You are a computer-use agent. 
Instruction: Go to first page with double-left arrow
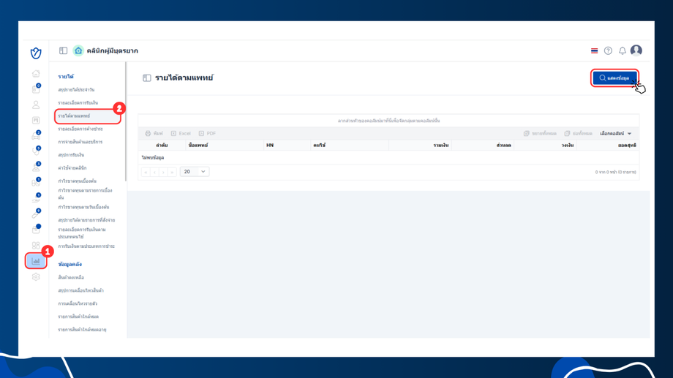tap(146, 172)
